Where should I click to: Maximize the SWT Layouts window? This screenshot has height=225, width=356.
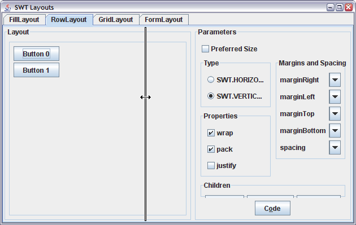tap(340, 7)
